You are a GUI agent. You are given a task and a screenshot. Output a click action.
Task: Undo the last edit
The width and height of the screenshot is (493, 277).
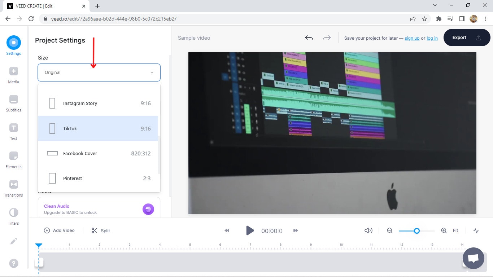[x=309, y=38]
